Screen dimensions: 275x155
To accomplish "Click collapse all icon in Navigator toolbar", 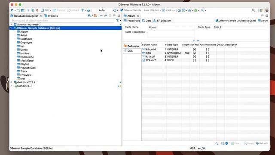I will pos(101,16).
